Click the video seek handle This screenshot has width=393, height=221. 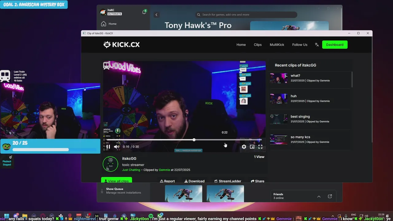tap(194, 140)
